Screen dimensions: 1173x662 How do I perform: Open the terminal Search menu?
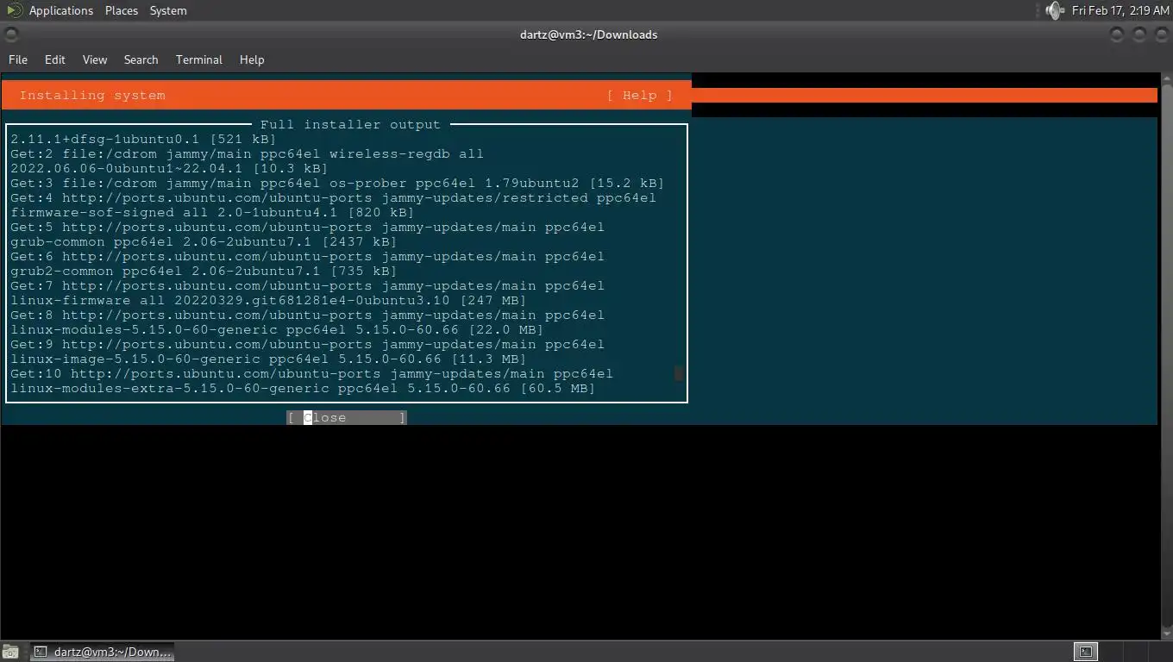141,59
